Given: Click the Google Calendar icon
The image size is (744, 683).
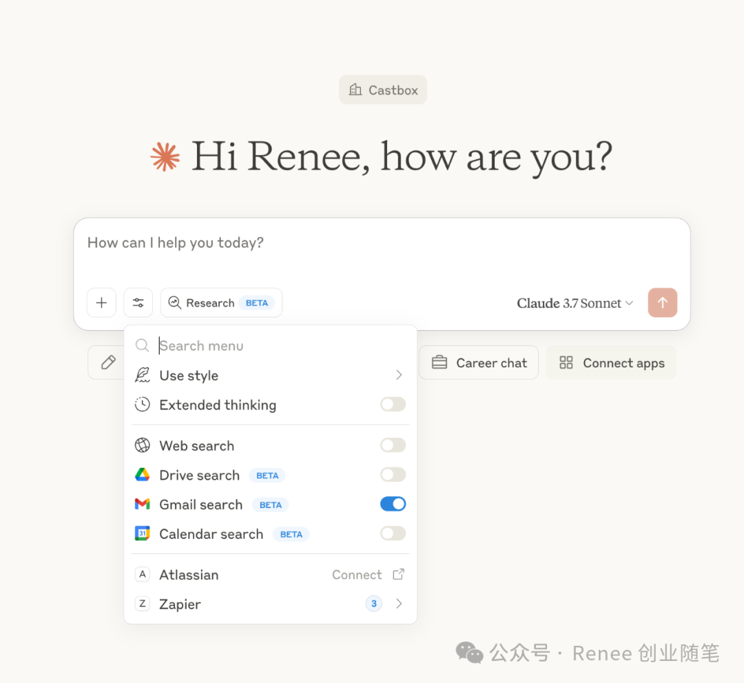Looking at the screenshot, I should coord(143,533).
